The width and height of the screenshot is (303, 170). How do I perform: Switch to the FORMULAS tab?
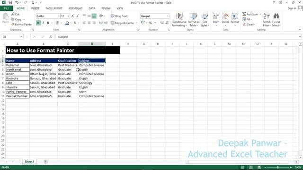pos(75,8)
